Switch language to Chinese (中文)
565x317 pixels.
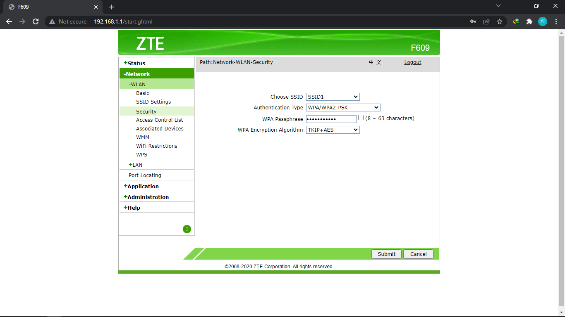375,62
